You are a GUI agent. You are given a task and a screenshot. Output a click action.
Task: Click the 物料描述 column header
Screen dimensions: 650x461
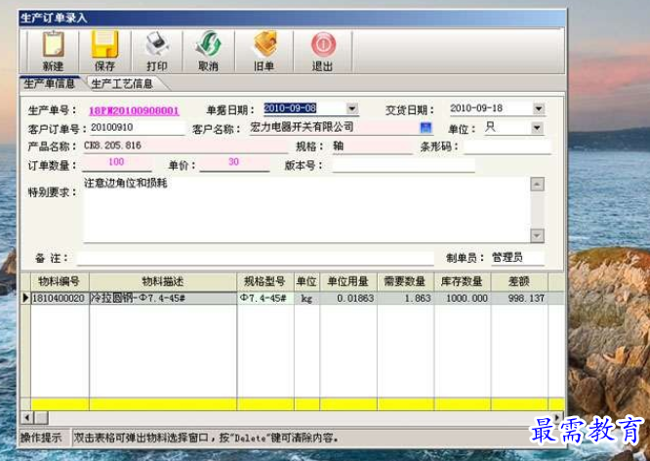tap(163, 281)
